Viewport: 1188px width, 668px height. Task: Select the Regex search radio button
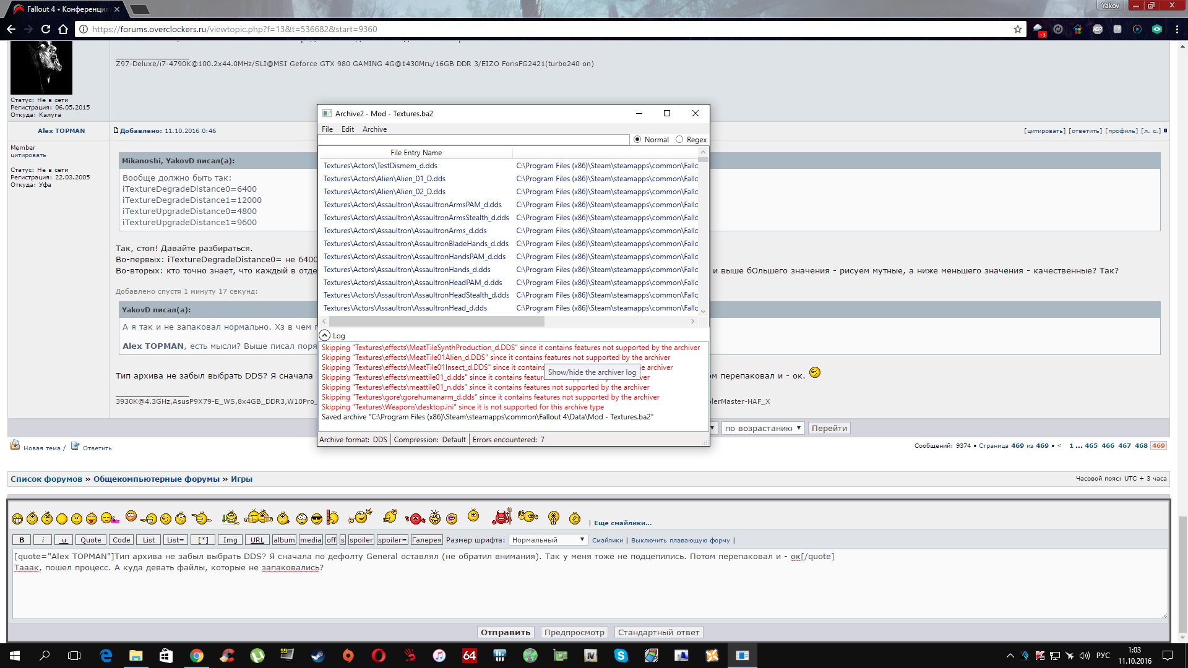679,140
